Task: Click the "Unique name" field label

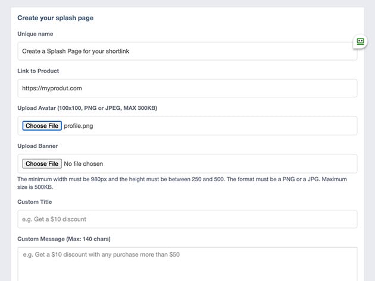Action: [x=35, y=34]
